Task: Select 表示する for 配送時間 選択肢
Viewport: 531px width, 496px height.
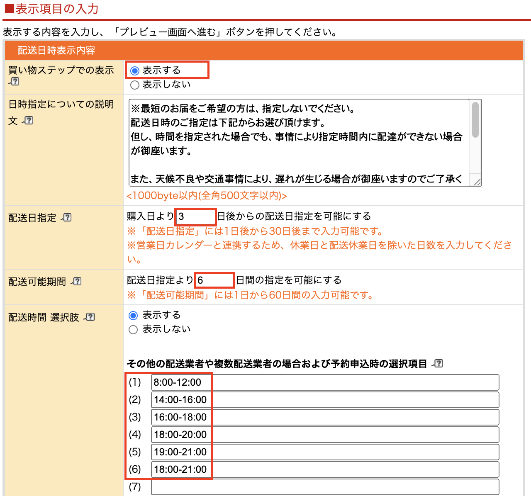Action: click(133, 316)
